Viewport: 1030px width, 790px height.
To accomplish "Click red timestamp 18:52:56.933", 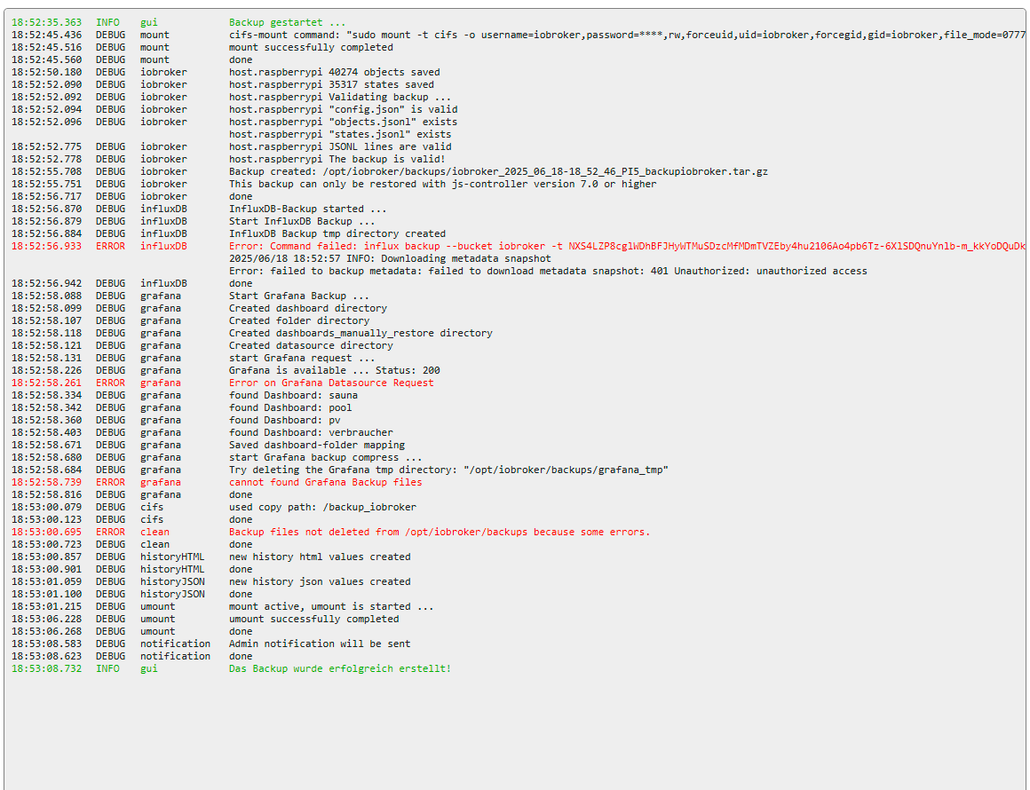I will (47, 247).
